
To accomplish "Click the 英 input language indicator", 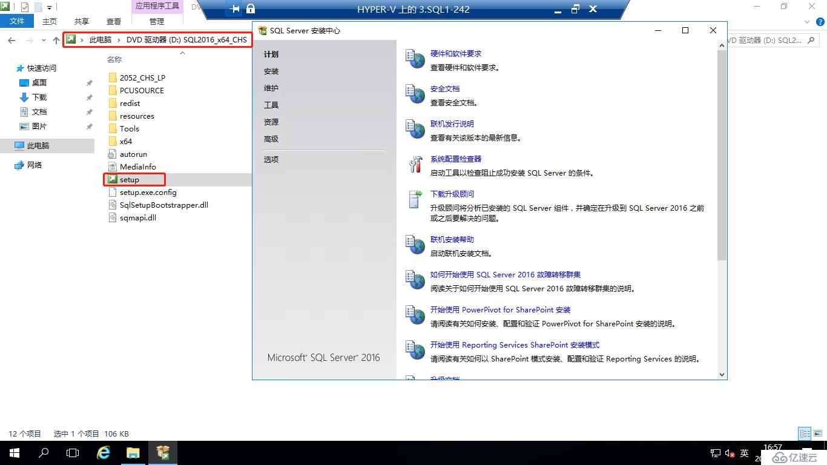I will point(744,453).
